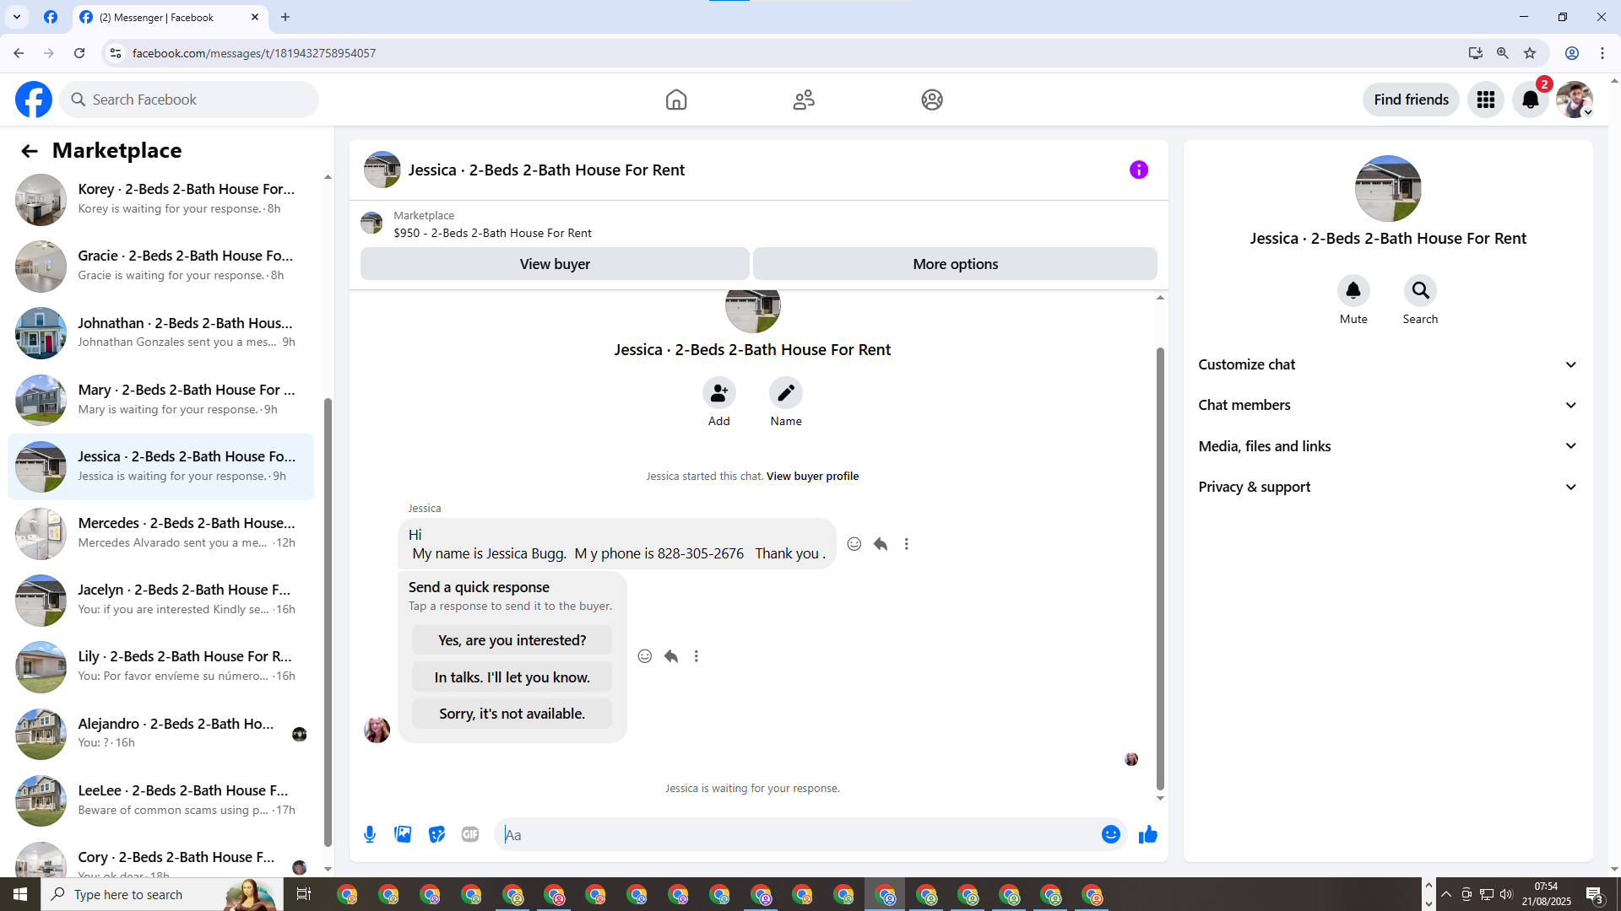
Task: Click the purple conversation info icon
Action: (1138, 170)
